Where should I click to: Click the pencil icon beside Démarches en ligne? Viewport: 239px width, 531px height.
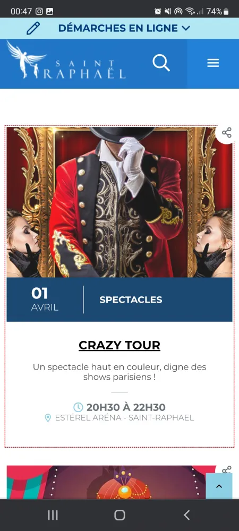pos(33,28)
